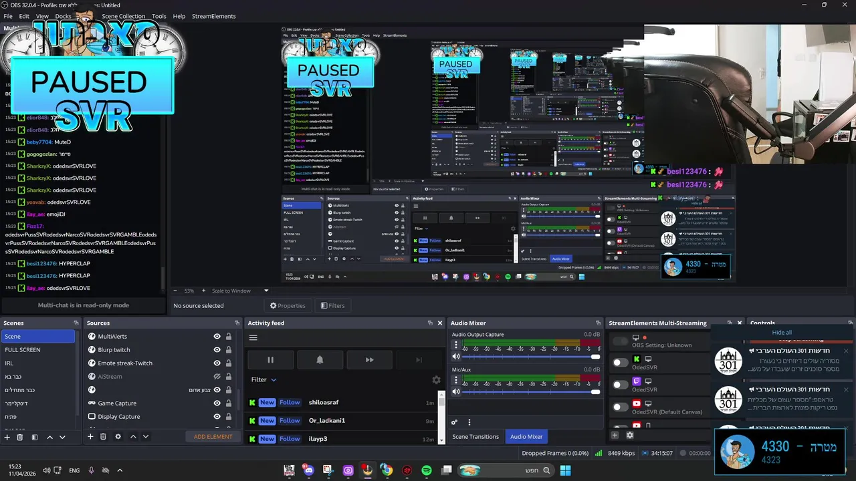
Task: Move source down in Sources toolbar
Action: 146,437
